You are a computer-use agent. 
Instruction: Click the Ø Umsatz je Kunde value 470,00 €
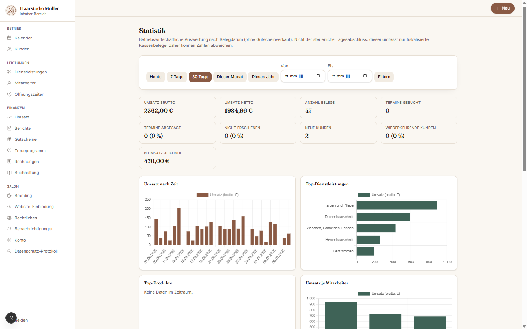point(157,161)
